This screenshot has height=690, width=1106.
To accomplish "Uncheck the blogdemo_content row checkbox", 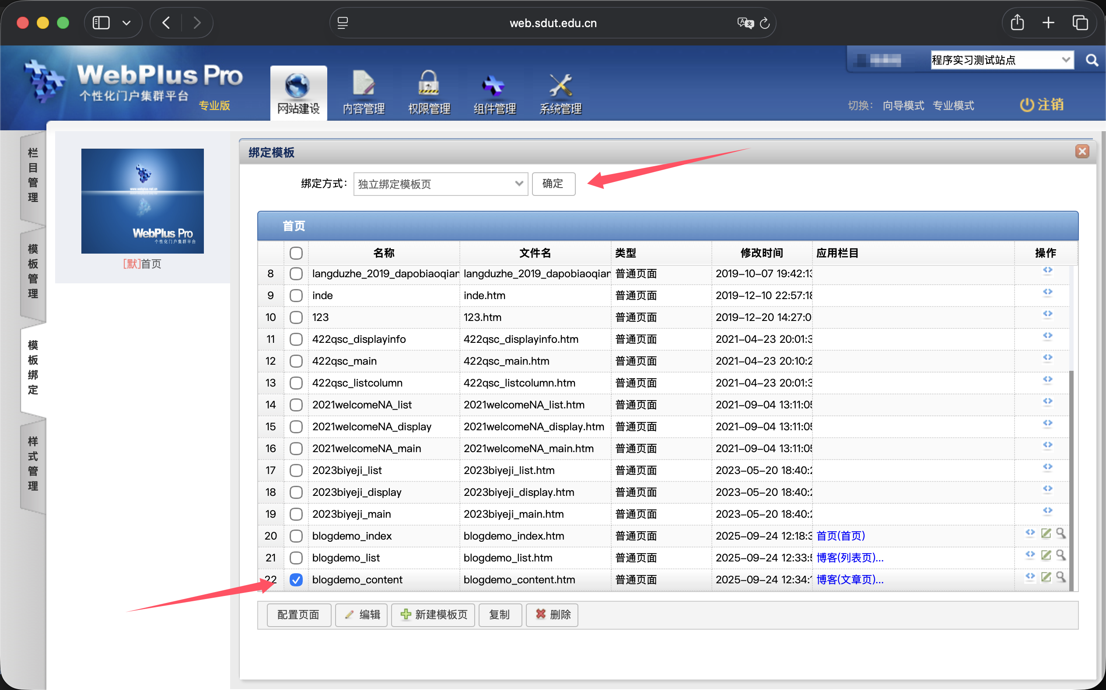I will point(296,579).
